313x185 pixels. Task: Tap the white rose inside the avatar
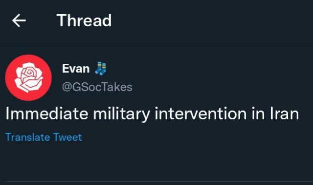(x=28, y=77)
